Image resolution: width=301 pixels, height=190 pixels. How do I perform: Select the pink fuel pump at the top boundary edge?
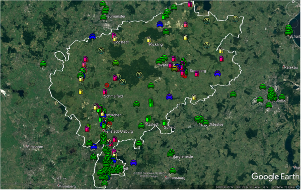pos(190,4)
